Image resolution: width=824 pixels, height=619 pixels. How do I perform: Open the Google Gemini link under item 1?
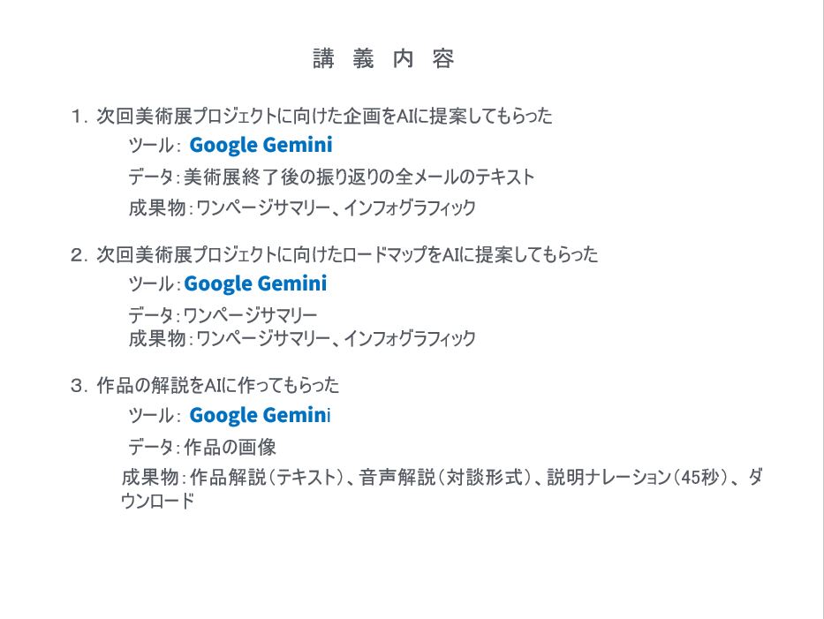click(x=261, y=145)
